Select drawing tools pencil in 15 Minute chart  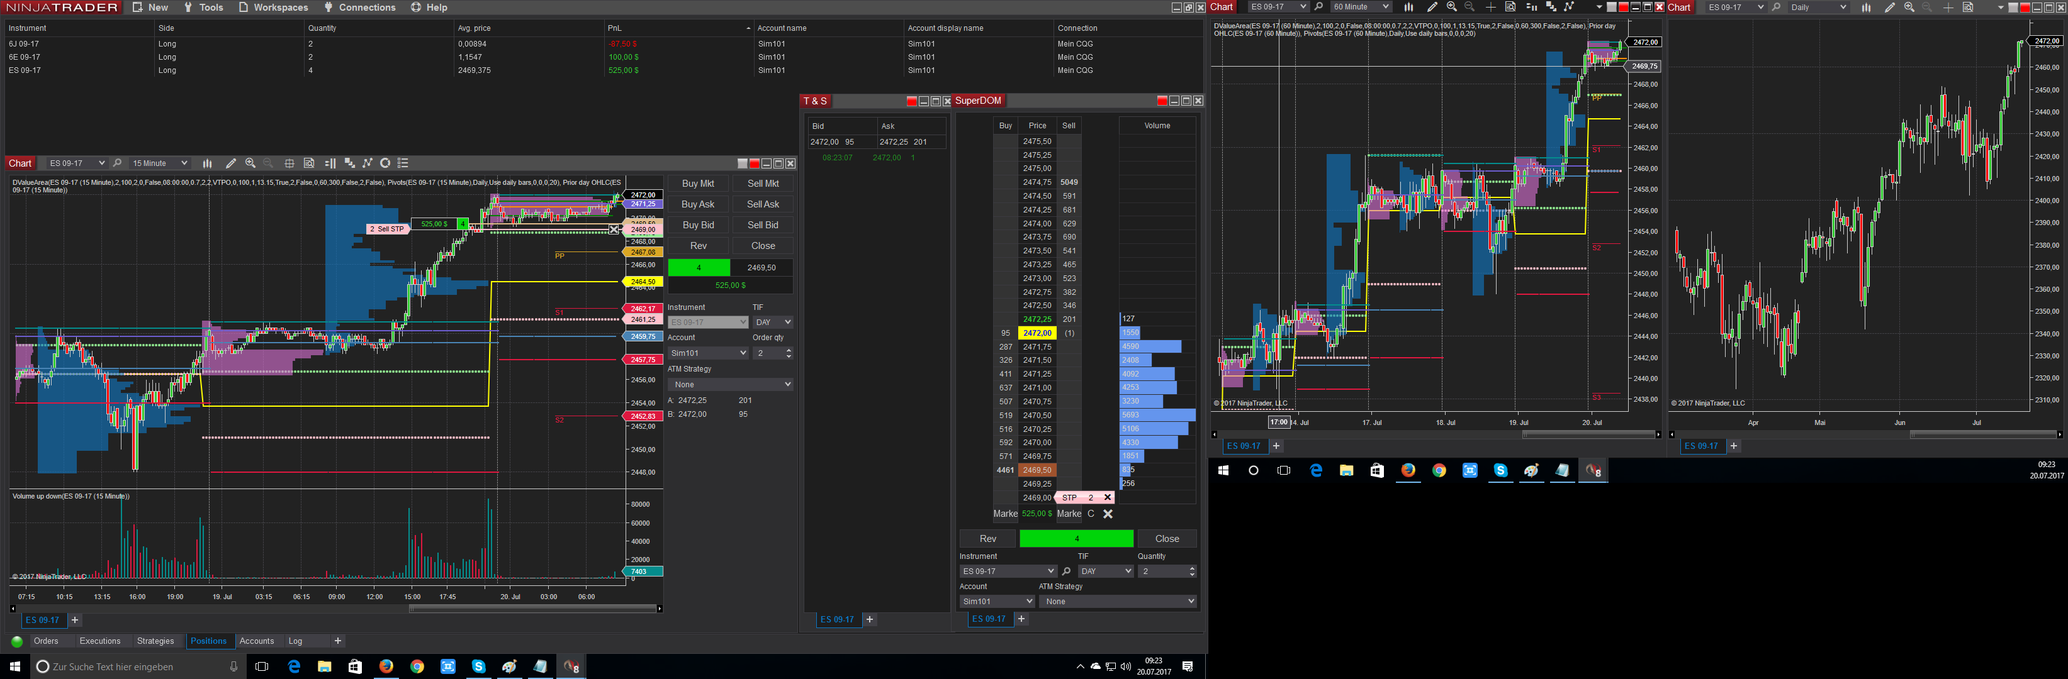(231, 163)
